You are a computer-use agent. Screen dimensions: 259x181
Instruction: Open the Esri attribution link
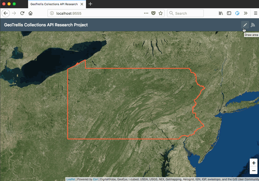click(x=96, y=179)
